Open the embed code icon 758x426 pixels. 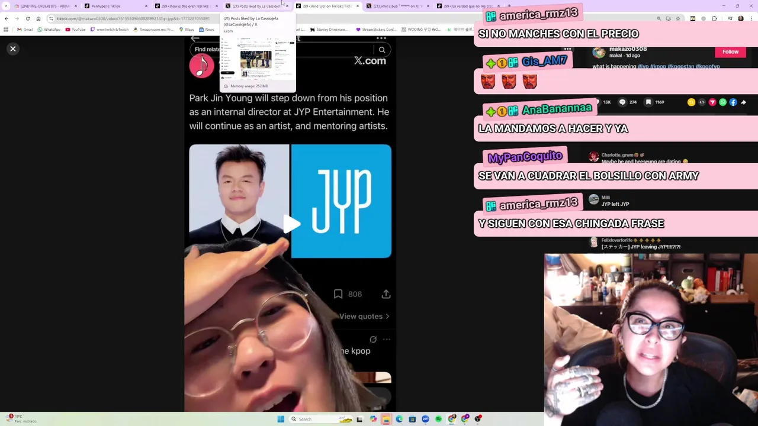click(702, 102)
